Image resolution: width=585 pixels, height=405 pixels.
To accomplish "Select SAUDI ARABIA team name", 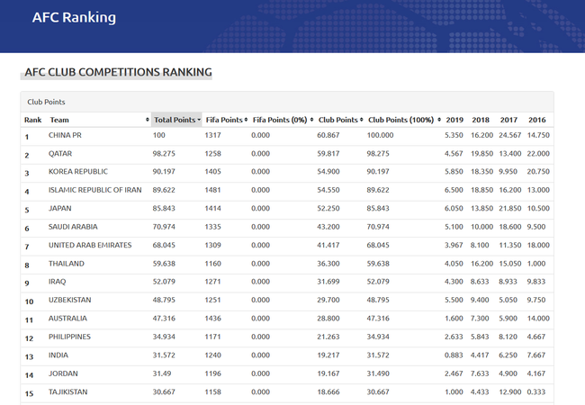I will click(73, 227).
